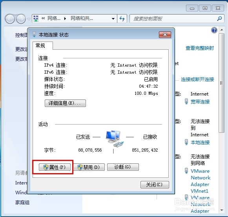Viewport: 228px width, 217px height.
Task: Close the status dialog via red X
Action: click(165, 35)
